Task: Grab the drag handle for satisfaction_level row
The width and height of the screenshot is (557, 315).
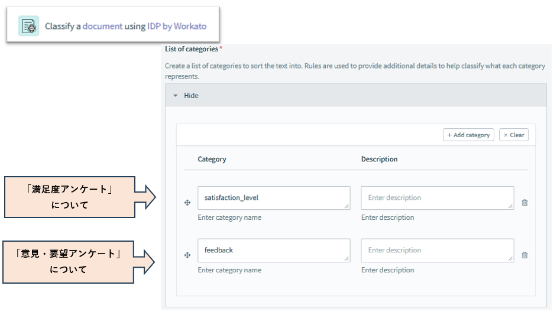Action: 187,203
